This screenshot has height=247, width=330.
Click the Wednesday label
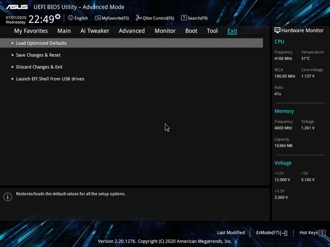[16, 22]
